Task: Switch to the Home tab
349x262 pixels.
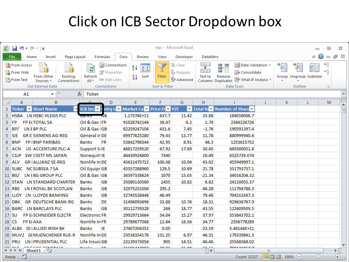Action: tap(32, 57)
